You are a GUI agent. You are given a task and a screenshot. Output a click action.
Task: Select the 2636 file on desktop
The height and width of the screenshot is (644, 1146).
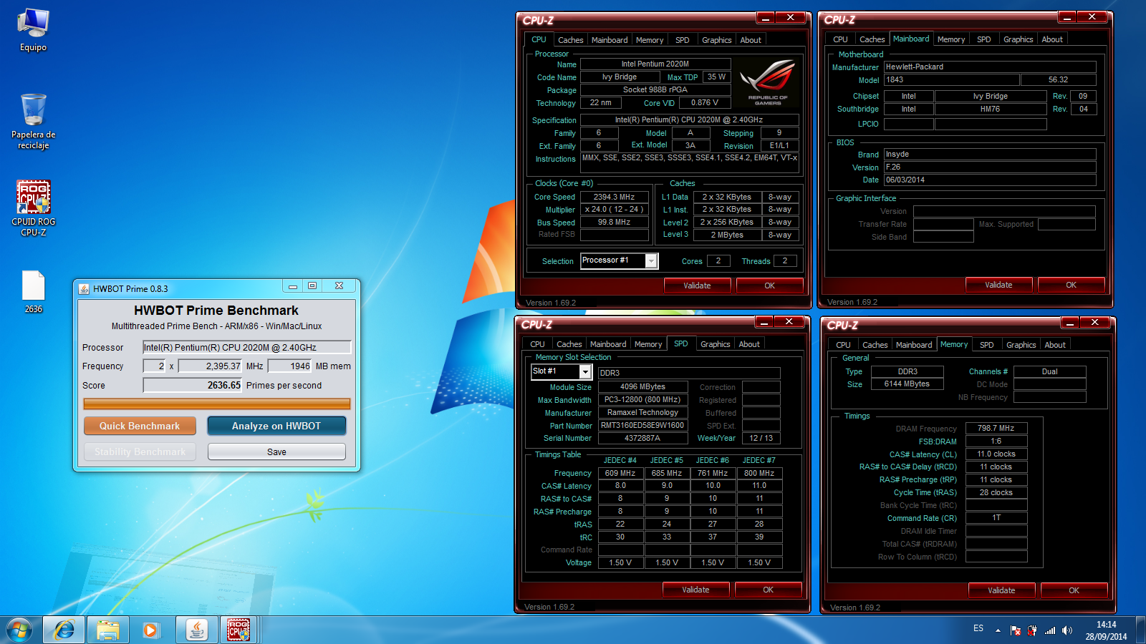point(33,292)
